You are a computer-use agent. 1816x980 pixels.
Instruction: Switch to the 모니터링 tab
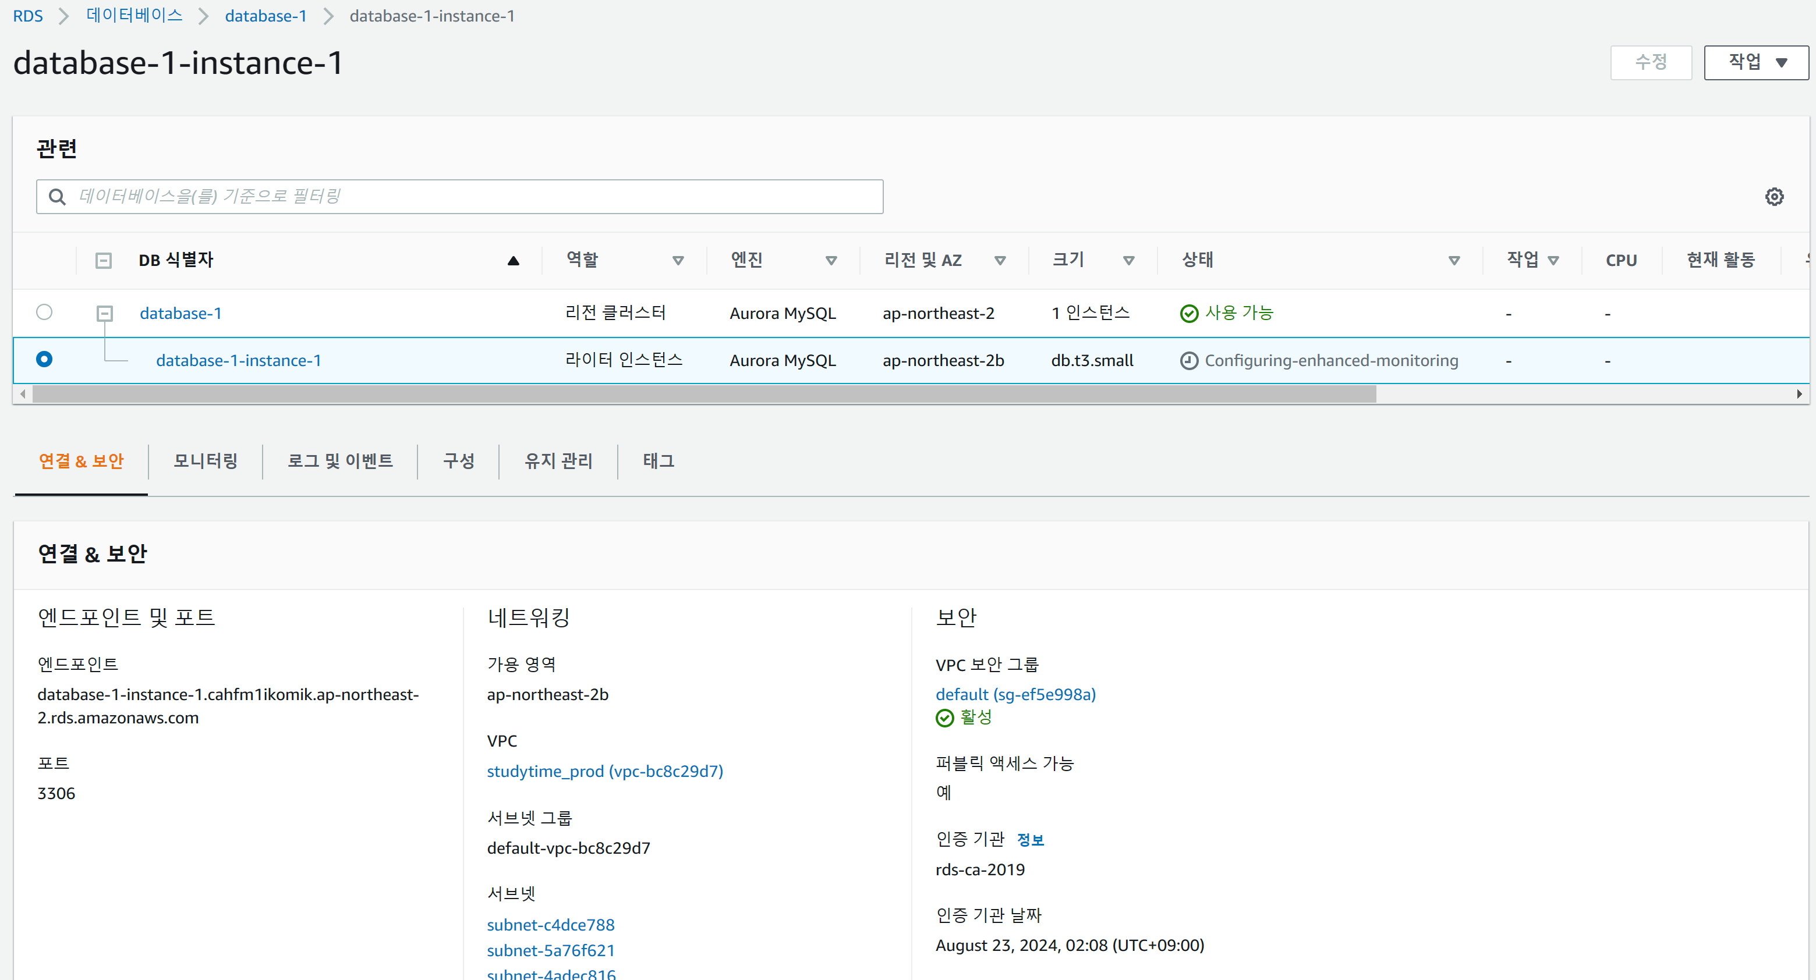205,461
